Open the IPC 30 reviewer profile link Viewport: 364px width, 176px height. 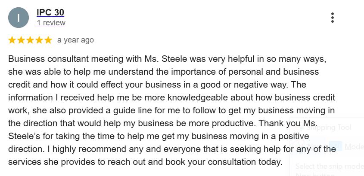50,12
